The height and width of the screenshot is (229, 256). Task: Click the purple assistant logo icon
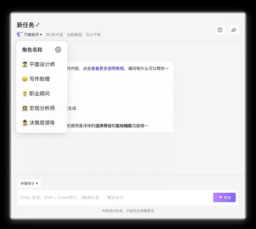pyautogui.click(x=20, y=34)
